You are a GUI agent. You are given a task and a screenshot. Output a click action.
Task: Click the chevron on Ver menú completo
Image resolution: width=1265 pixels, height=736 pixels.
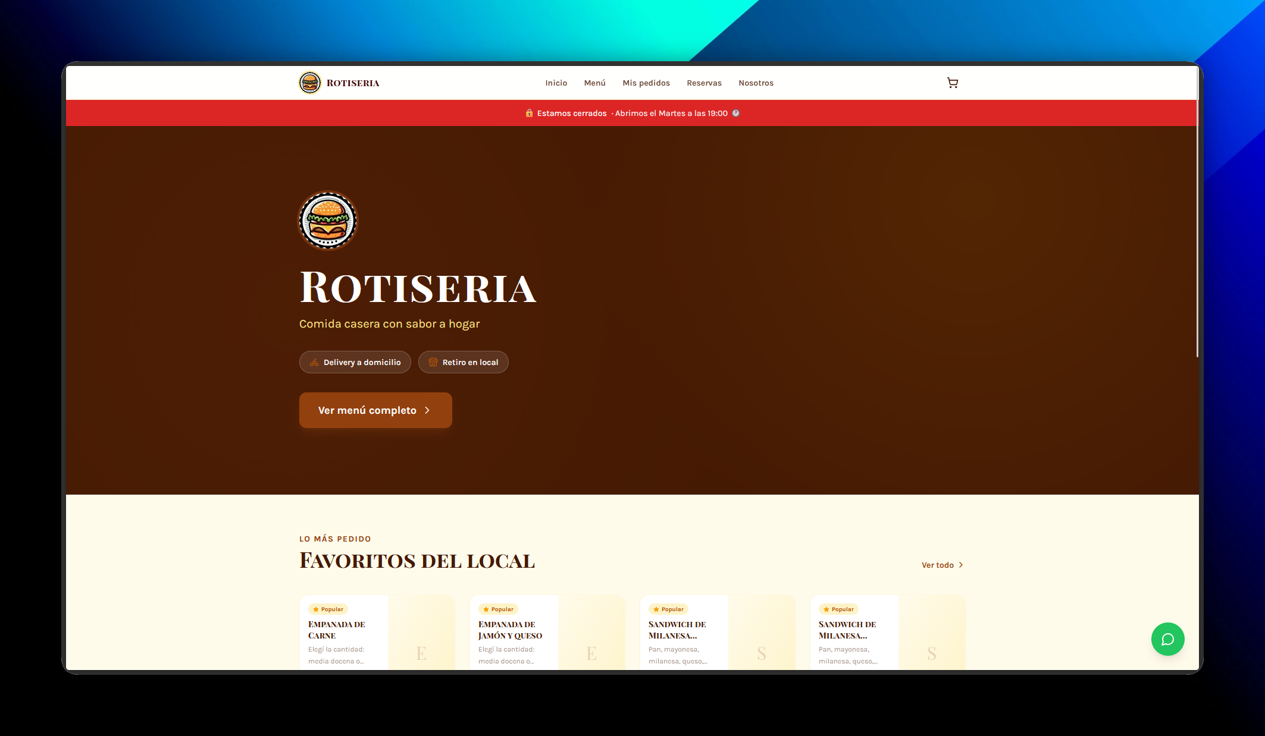tap(427, 410)
